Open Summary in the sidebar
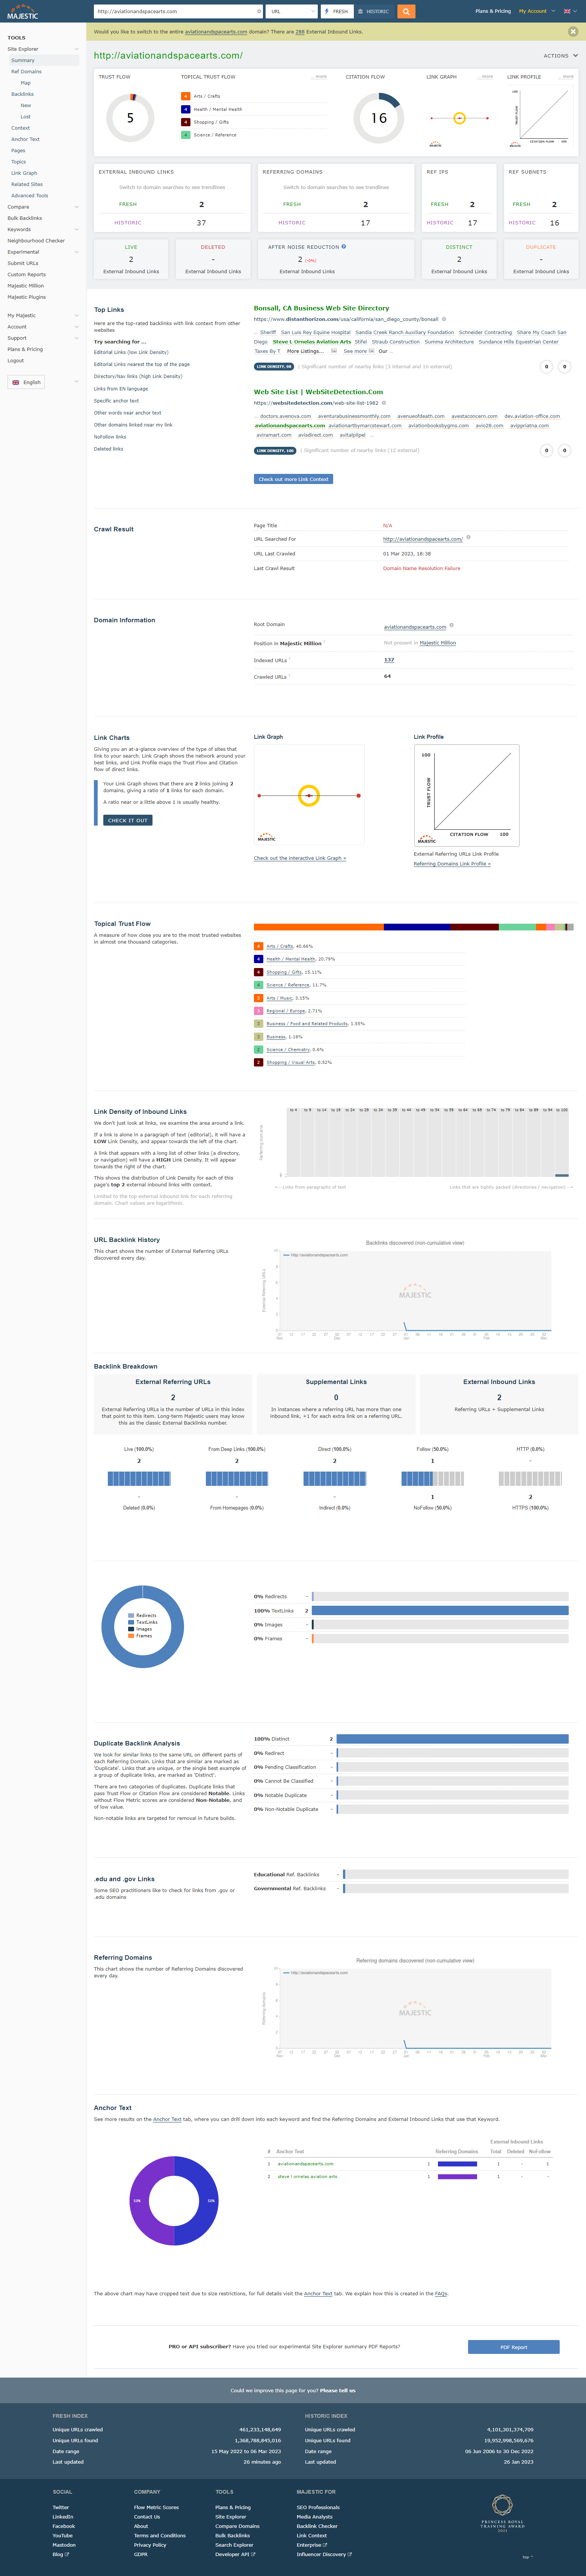This screenshot has height=2576, width=586. tap(23, 60)
